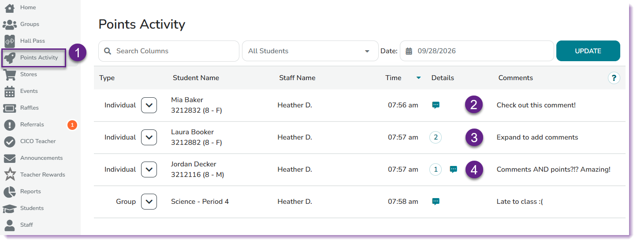Click comment "Late to class :("
Screen dimensions: 637x243
pos(520,202)
